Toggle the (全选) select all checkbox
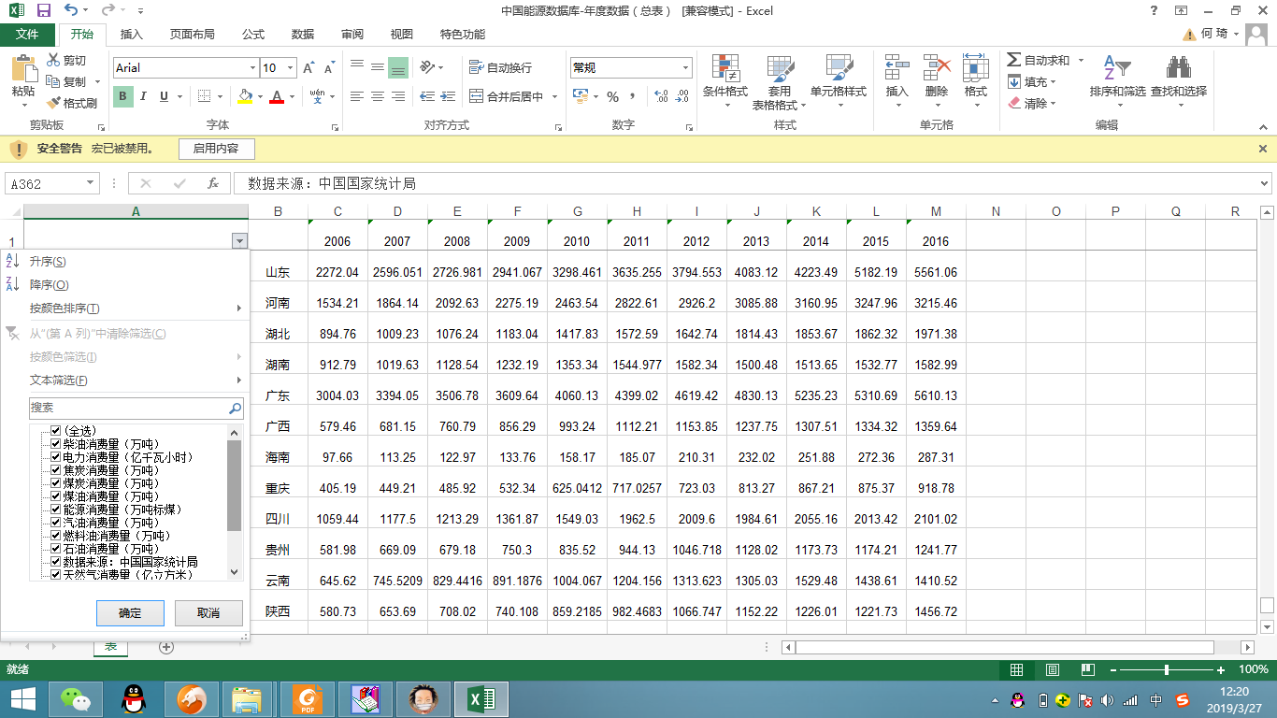 pyautogui.click(x=56, y=431)
